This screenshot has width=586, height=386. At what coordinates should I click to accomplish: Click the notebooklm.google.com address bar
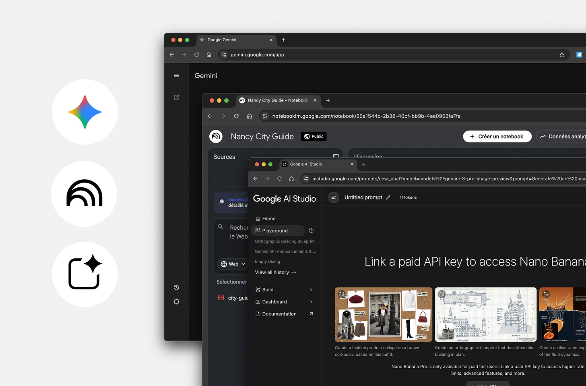pyautogui.click(x=423, y=116)
